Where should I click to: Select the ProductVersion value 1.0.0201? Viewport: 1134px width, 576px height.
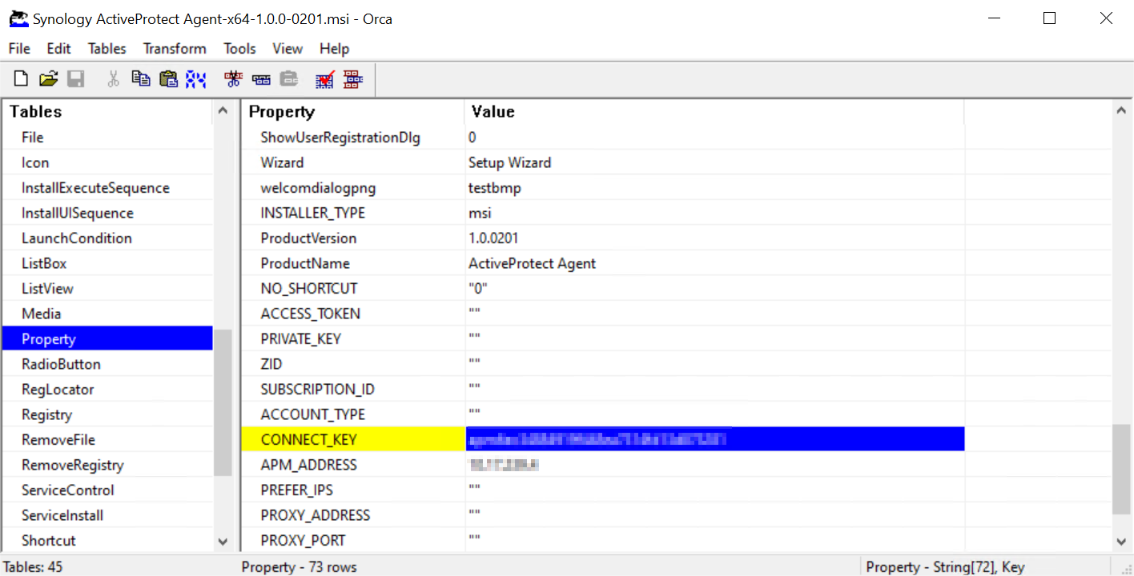click(714, 238)
